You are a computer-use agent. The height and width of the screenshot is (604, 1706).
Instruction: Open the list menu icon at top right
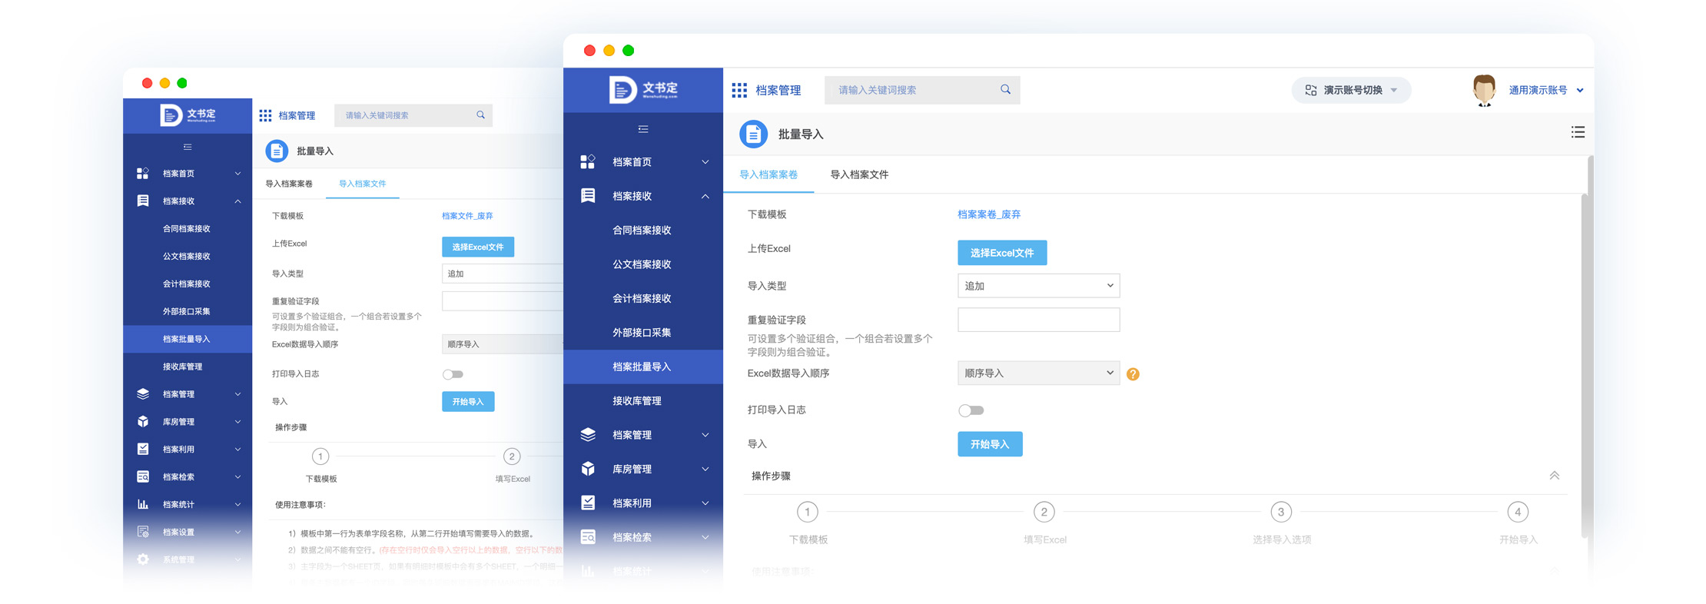tap(1578, 132)
